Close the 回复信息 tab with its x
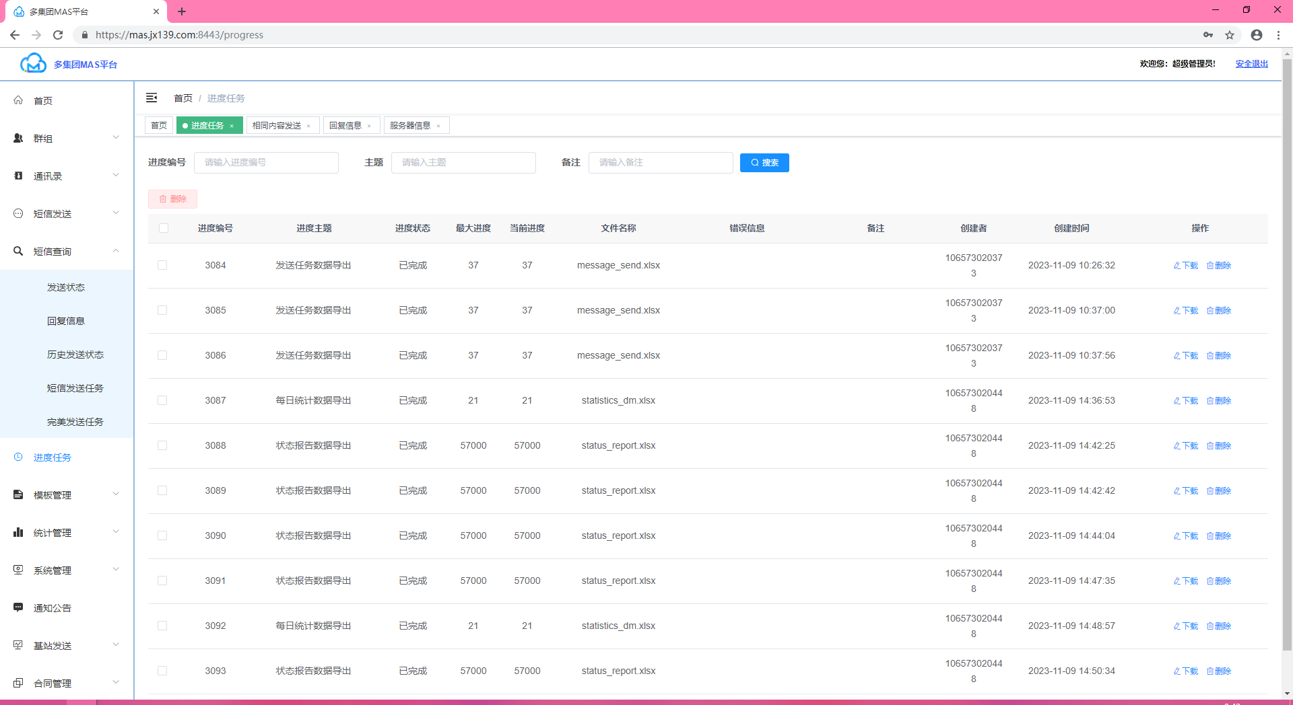 tap(369, 126)
